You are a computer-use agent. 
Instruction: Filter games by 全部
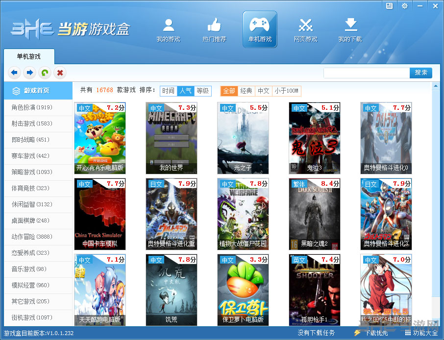click(229, 91)
